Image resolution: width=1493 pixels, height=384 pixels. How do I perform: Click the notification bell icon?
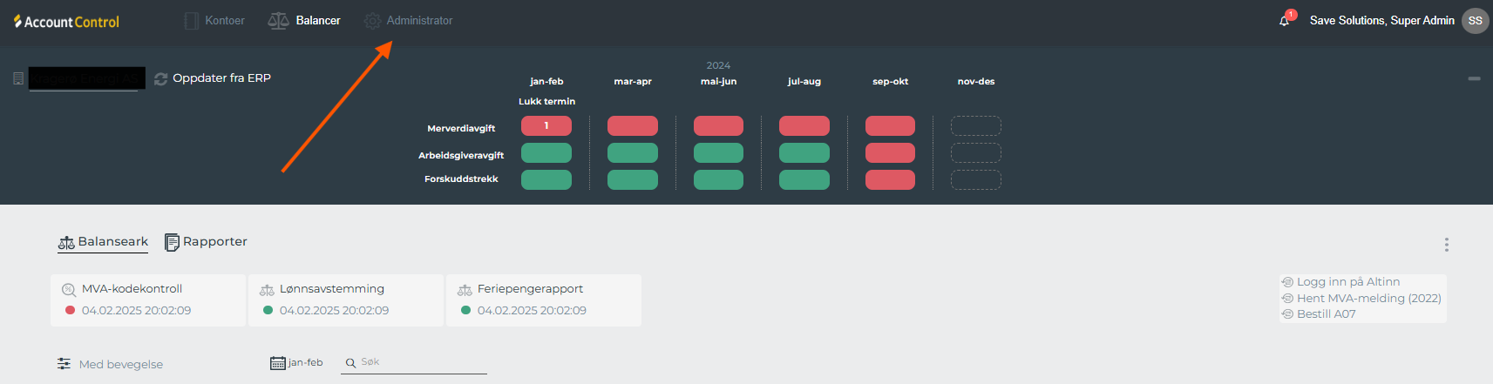coord(1284,21)
